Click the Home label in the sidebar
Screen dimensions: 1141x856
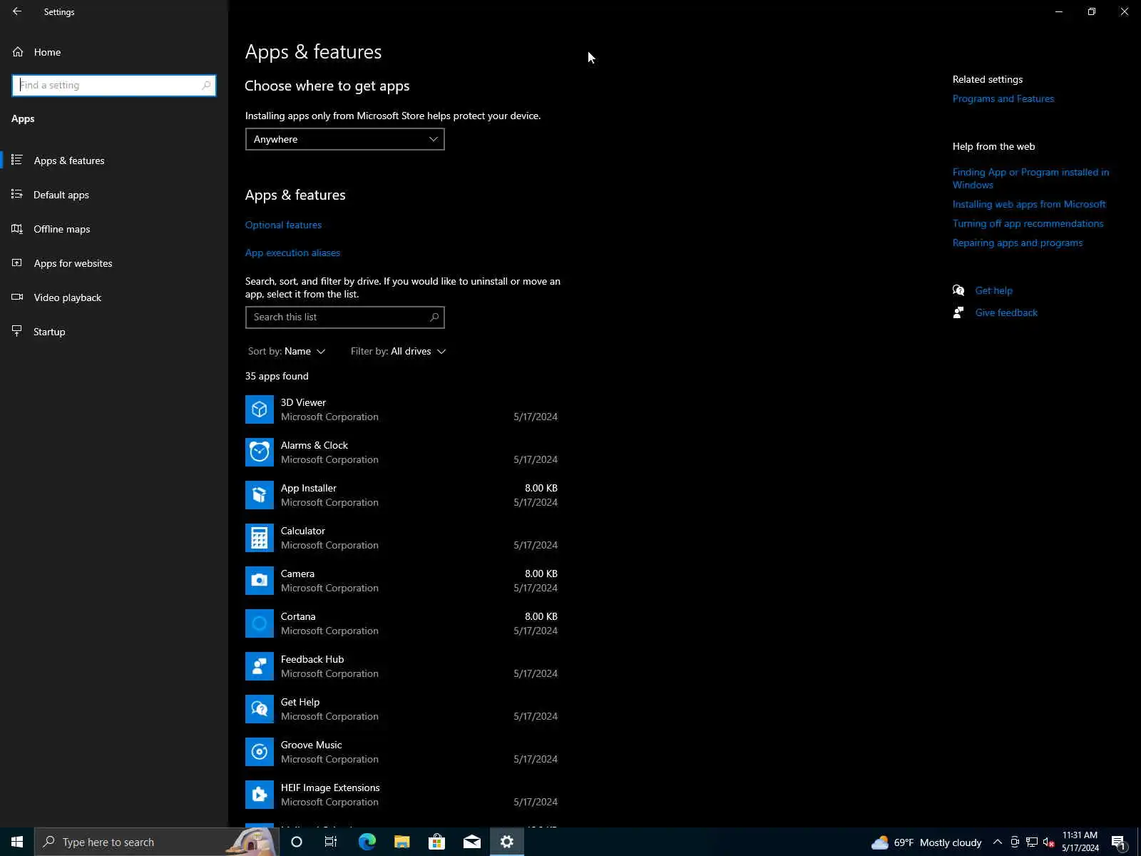point(47,52)
